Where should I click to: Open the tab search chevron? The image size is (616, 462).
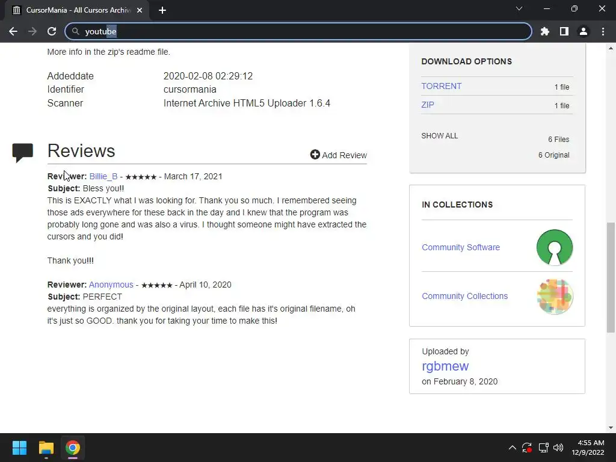click(x=519, y=8)
